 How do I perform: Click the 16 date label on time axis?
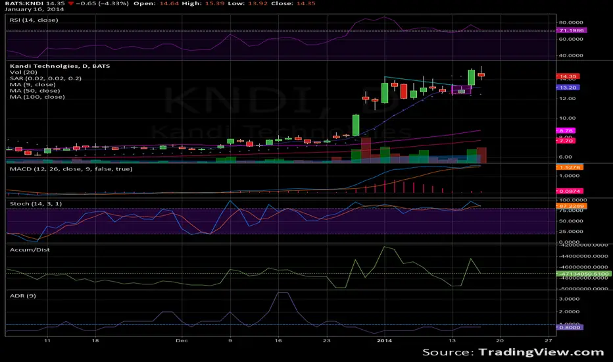pyautogui.click(x=278, y=340)
